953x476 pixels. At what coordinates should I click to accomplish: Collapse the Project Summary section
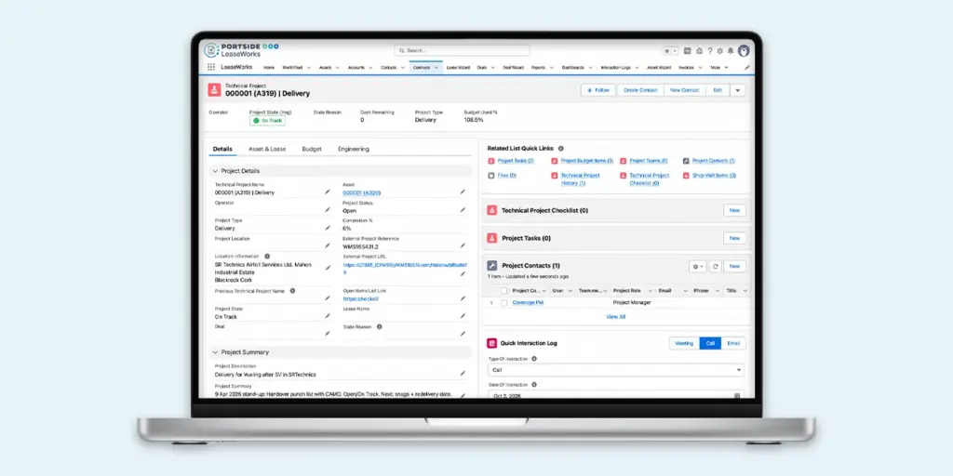click(215, 352)
